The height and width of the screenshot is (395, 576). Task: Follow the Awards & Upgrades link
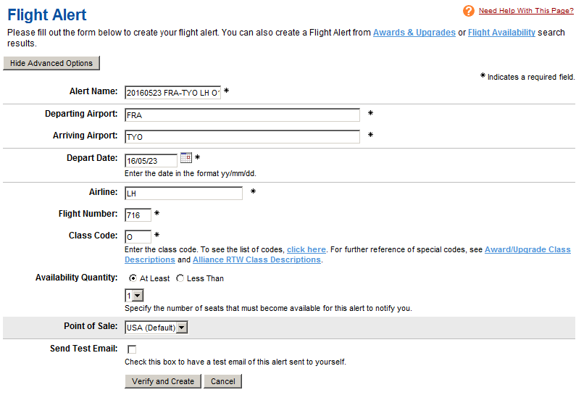pos(414,33)
